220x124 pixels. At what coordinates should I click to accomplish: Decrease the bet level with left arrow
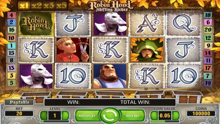click(x=44, y=115)
